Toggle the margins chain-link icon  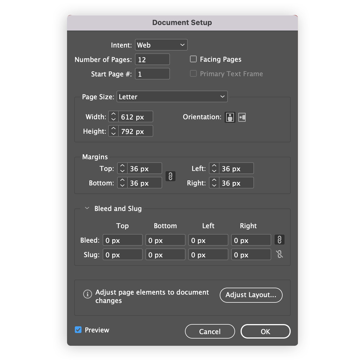pos(171,176)
